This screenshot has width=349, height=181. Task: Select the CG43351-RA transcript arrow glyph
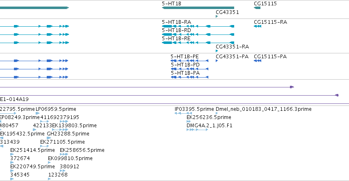(217, 51)
